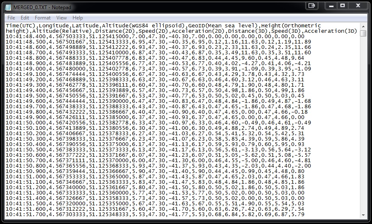The width and height of the screenshot is (372, 224).
Task: Open the Edit menu
Action: point(24,18)
